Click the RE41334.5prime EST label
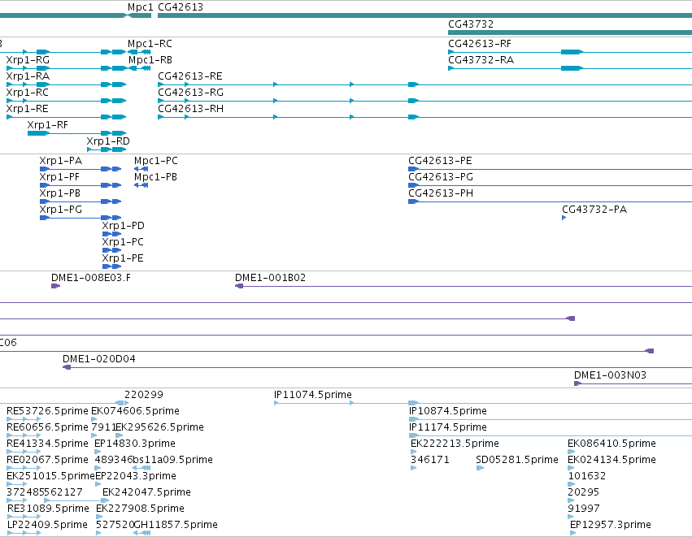Viewport: 692px width, 537px height. (47, 444)
